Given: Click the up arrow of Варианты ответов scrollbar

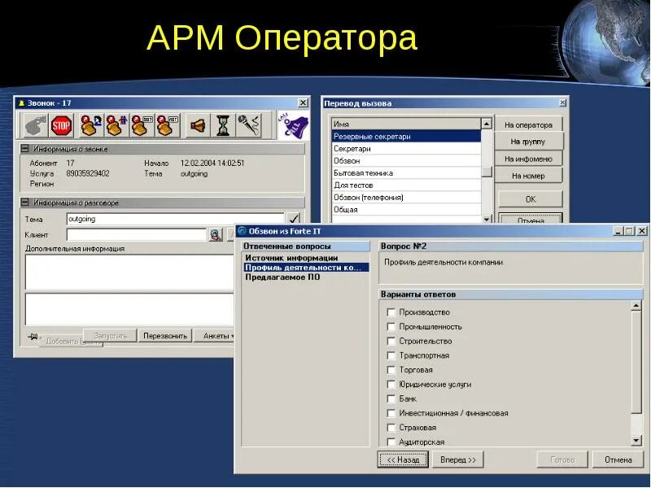Looking at the screenshot, I should coord(636,306).
